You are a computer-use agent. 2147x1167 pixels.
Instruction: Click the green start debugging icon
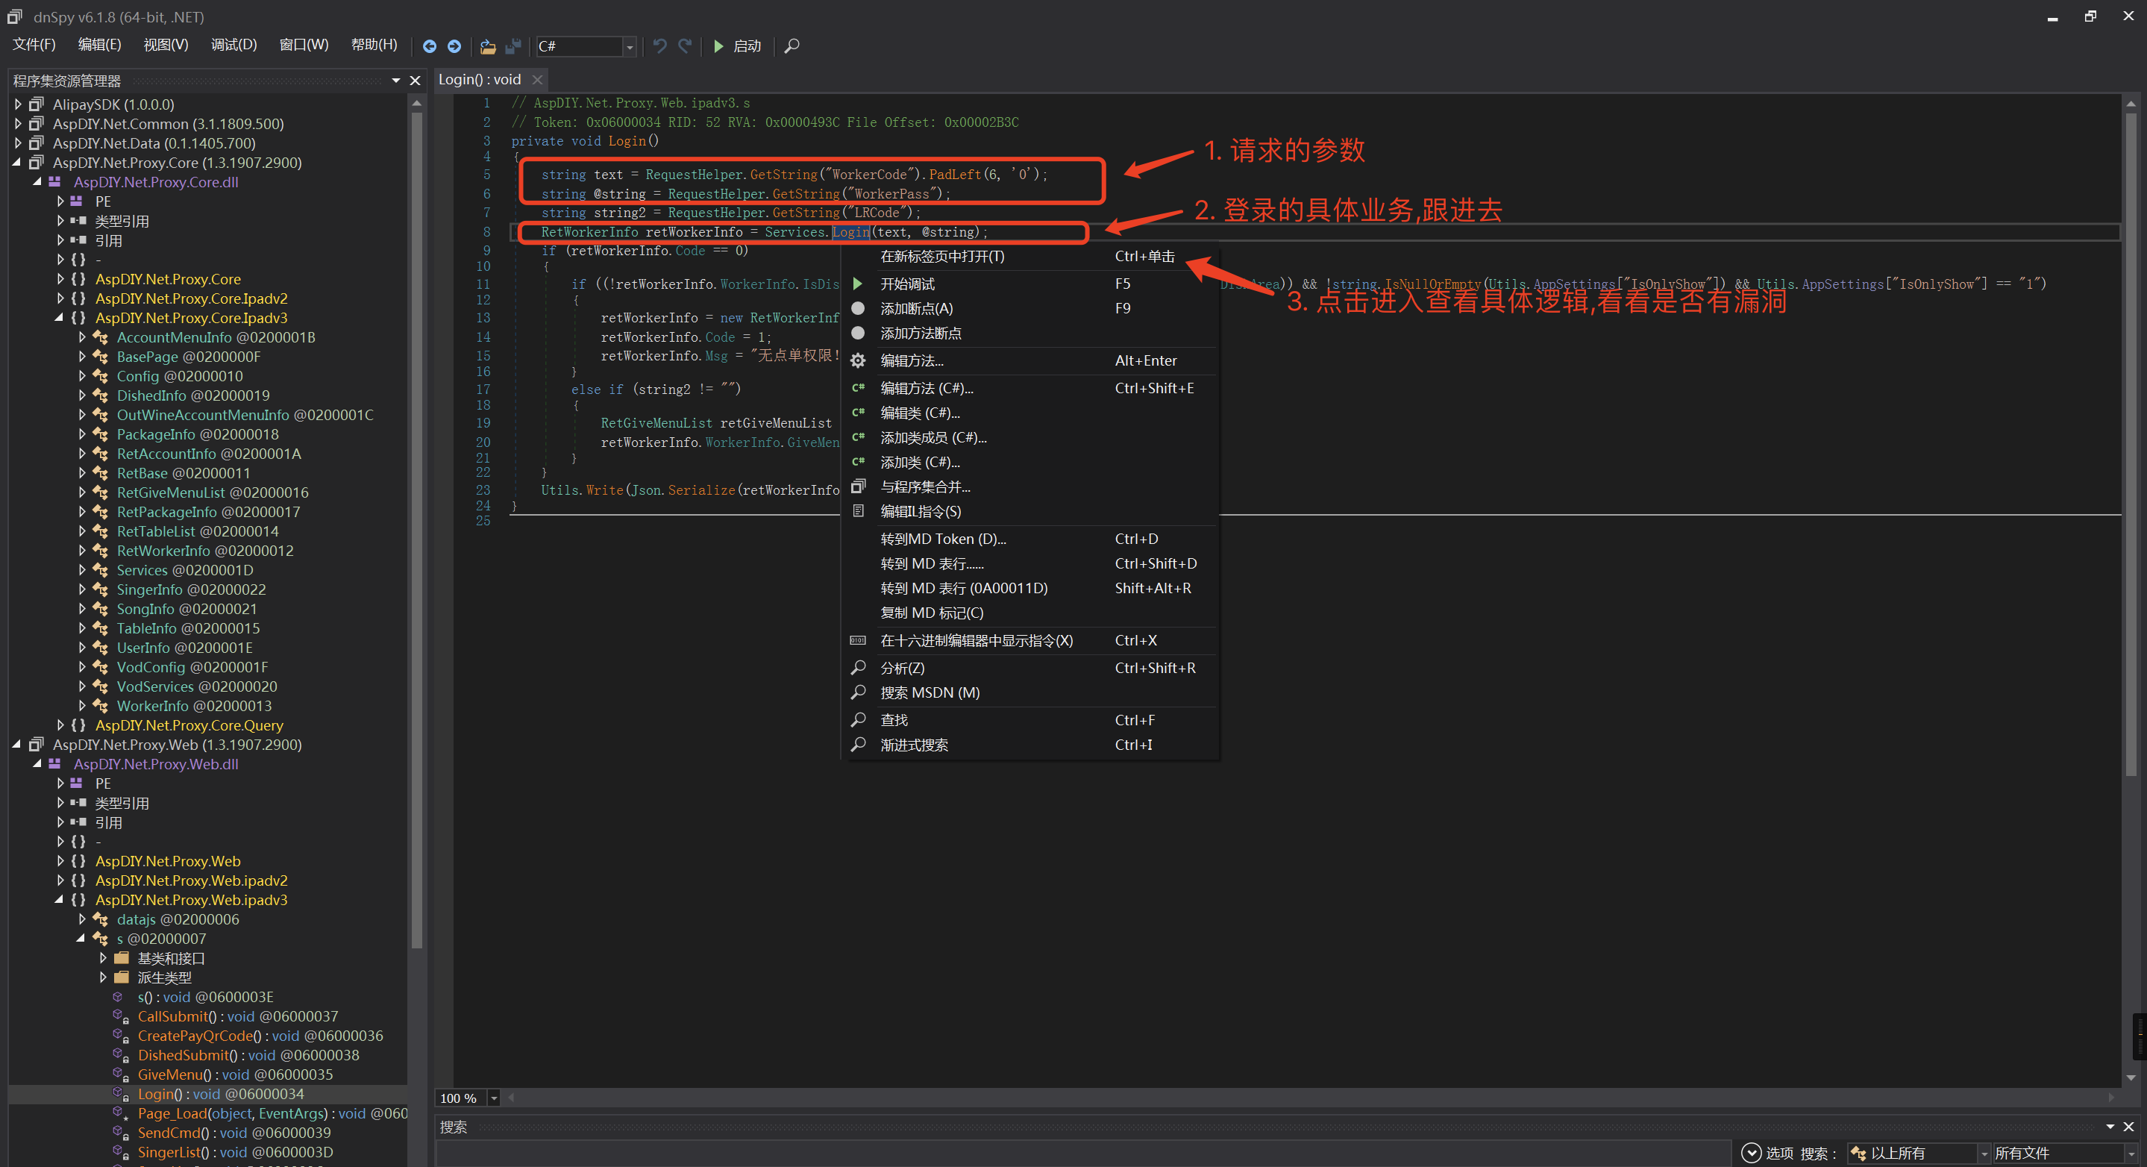coord(718,46)
